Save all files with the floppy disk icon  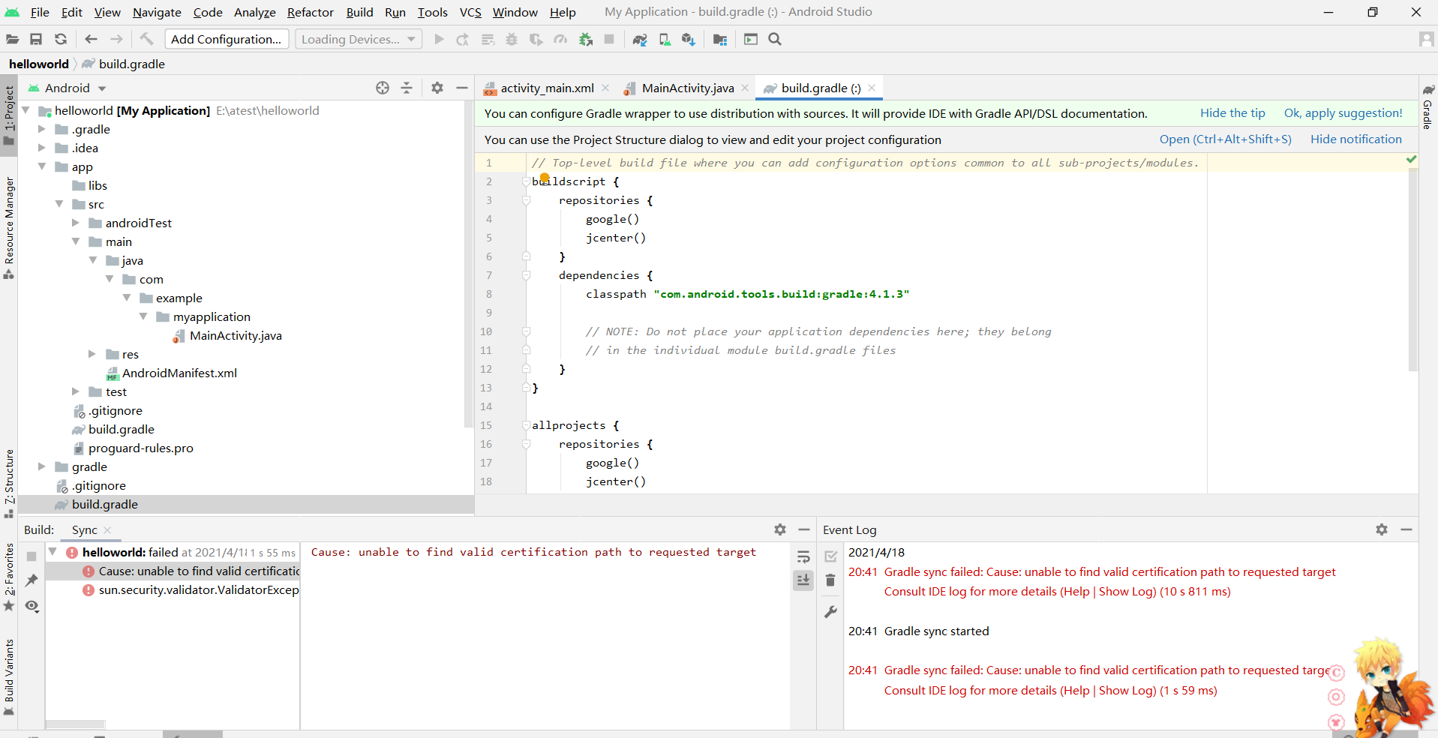click(x=36, y=39)
